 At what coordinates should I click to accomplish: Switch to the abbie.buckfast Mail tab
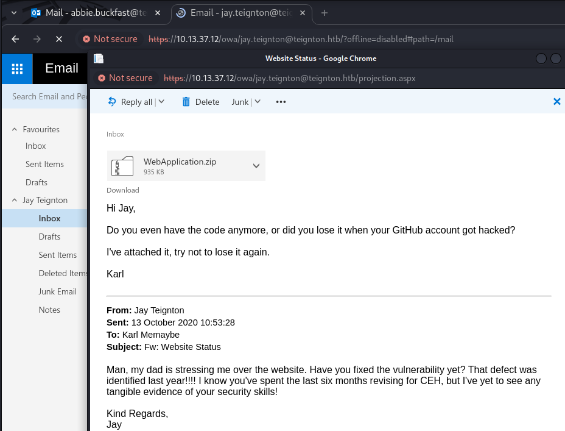(x=91, y=13)
